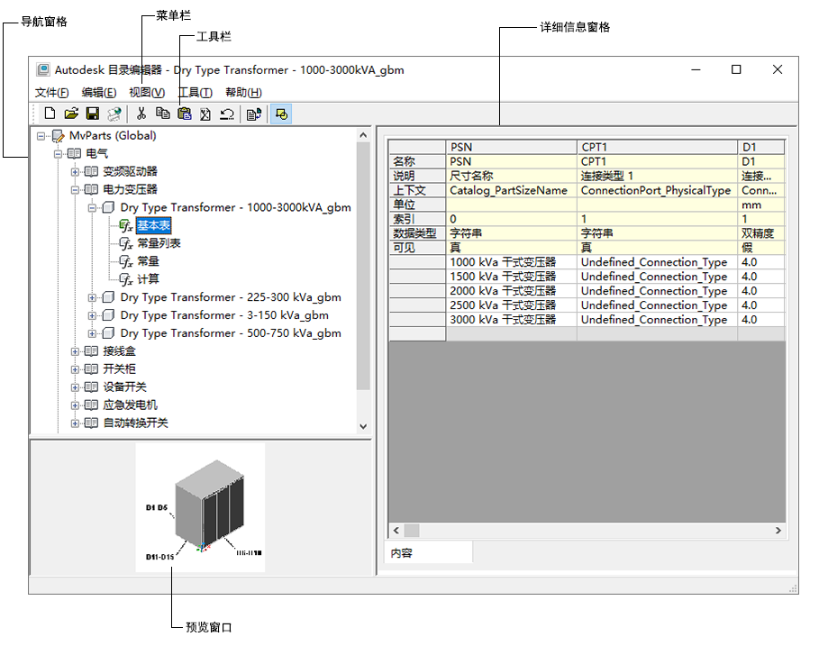Click tree scrollbar down arrow
This screenshot has height=646, width=828.
point(363,426)
